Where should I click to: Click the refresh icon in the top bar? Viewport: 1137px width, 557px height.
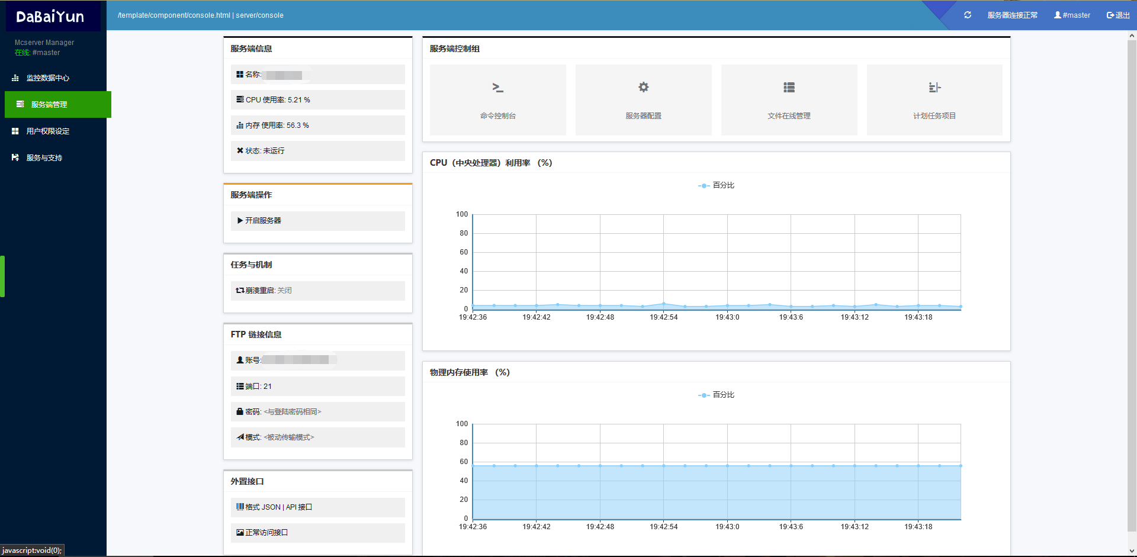(x=968, y=15)
